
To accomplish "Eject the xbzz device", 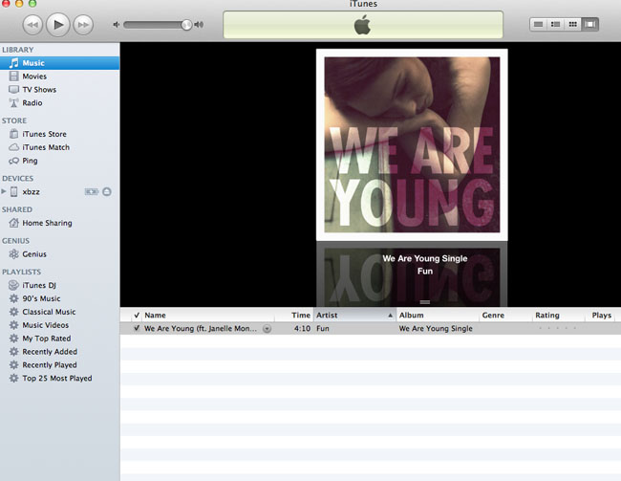I will tap(107, 192).
